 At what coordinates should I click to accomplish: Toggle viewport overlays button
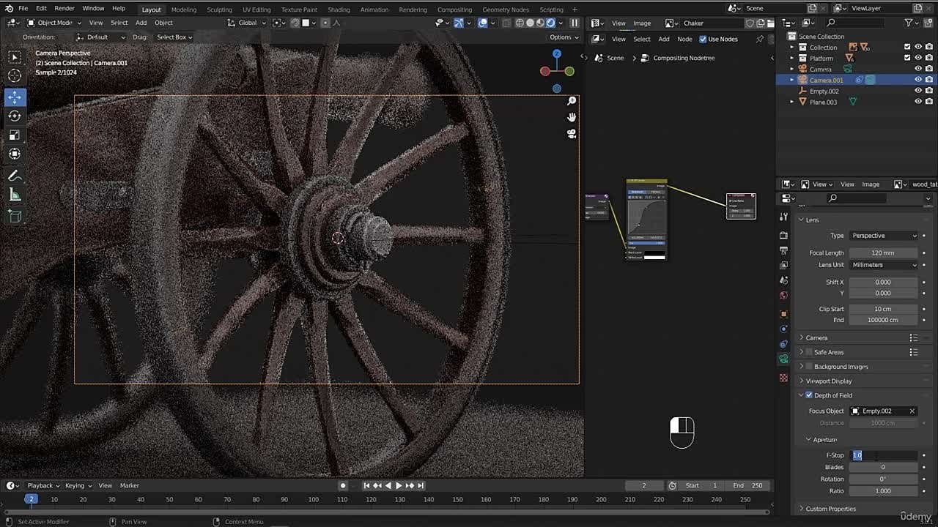pos(483,23)
